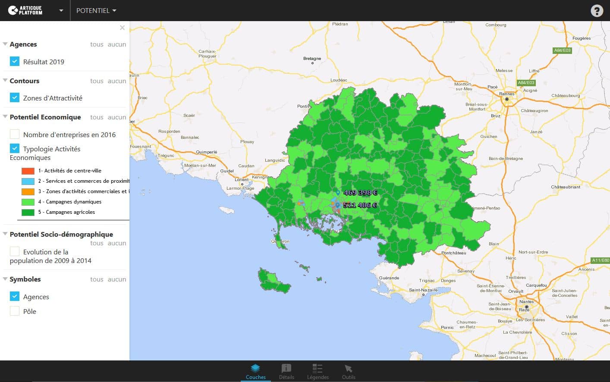610x382 pixels.
Task: Click the Pontchâteau label on map
Action: coord(453,253)
